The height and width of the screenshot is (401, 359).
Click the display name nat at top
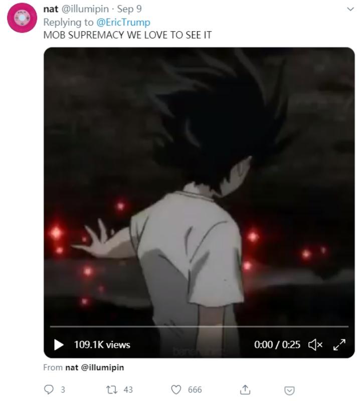coord(51,9)
